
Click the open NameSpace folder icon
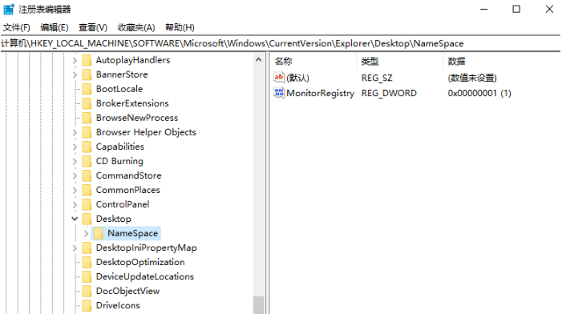[x=98, y=233]
